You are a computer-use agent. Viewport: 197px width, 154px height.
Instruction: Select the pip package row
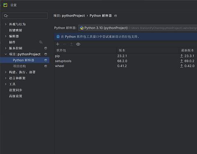pos(126,56)
